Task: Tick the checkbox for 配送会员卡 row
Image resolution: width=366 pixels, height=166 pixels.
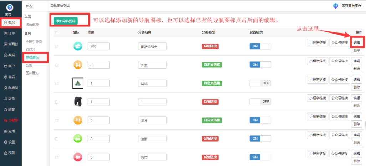Action: [56, 46]
